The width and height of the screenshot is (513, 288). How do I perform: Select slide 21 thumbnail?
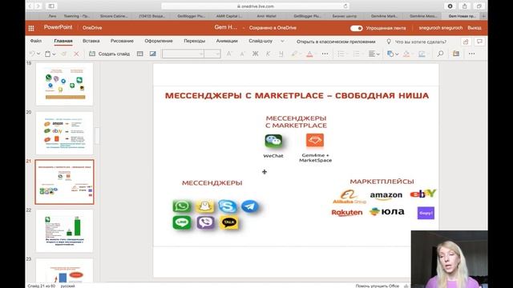click(x=64, y=182)
